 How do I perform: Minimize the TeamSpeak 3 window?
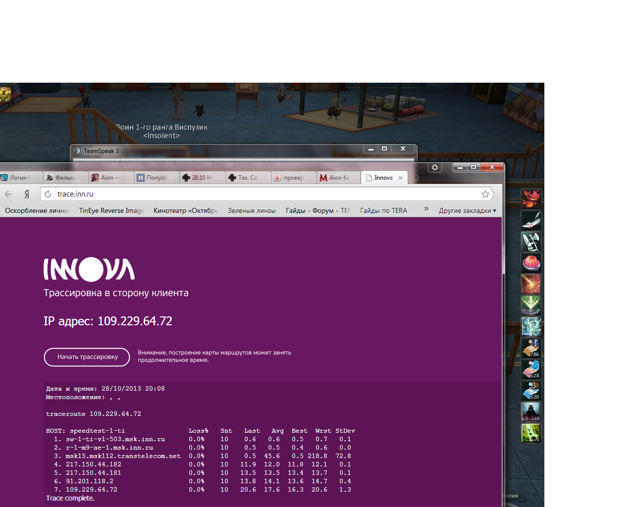click(370, 149)
